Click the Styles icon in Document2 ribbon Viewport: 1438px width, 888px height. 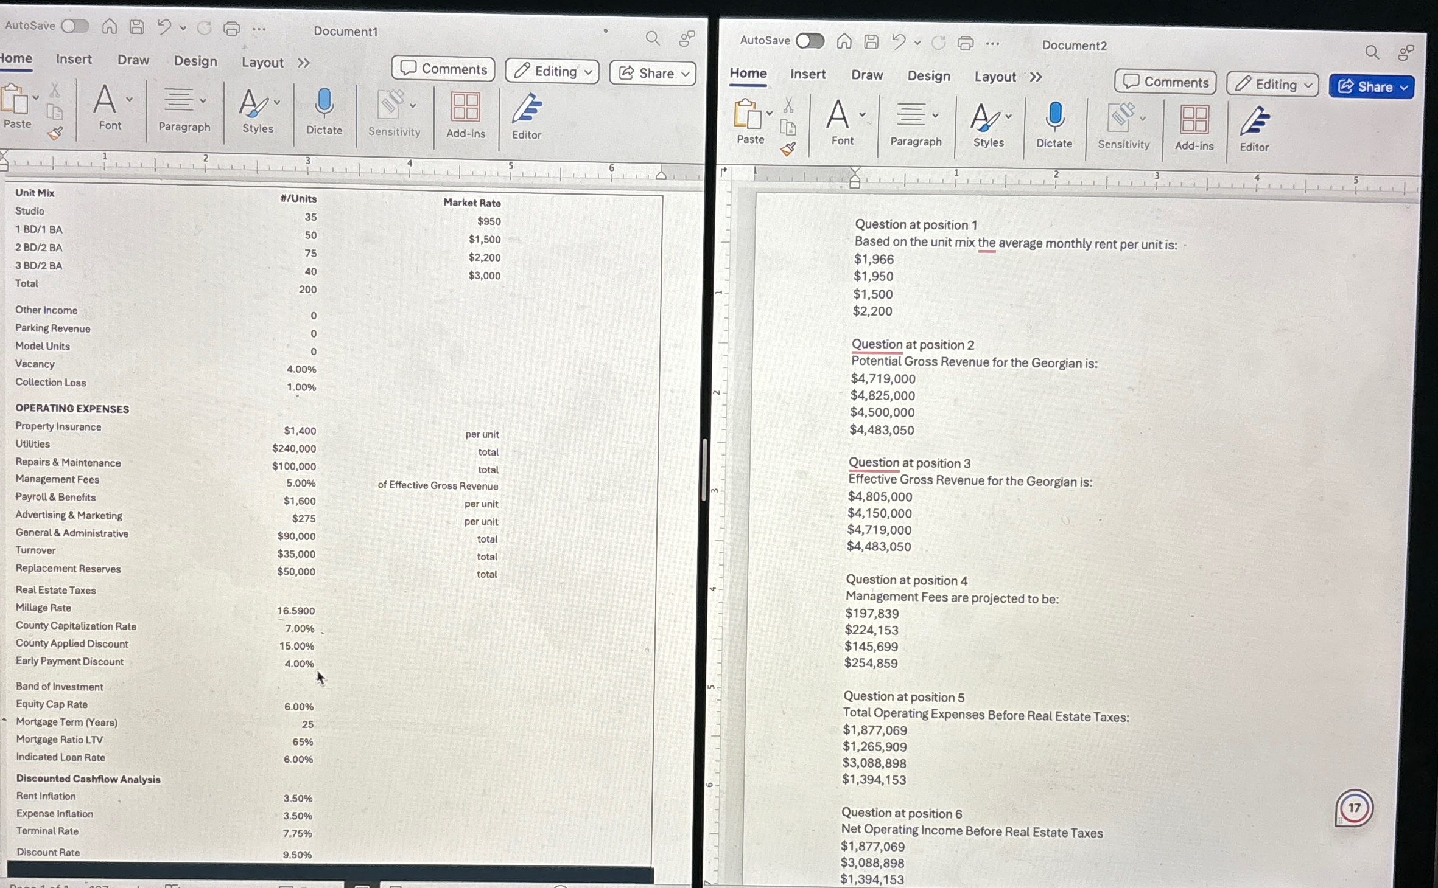(985, 118)
